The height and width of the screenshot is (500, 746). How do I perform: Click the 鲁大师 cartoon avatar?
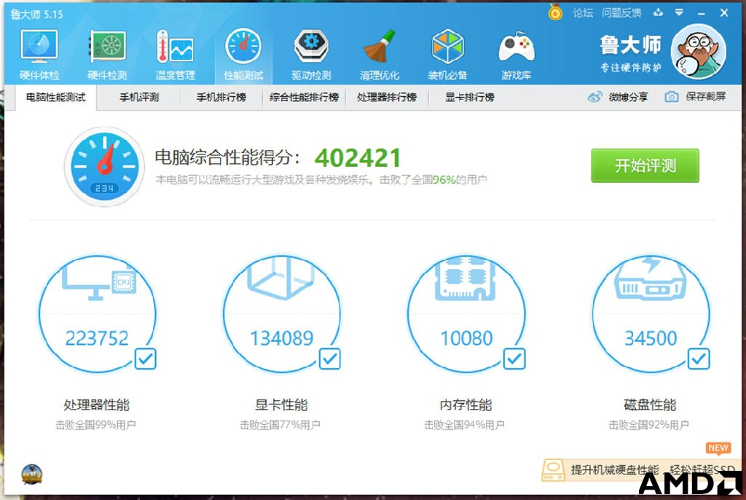coord(699,52)
